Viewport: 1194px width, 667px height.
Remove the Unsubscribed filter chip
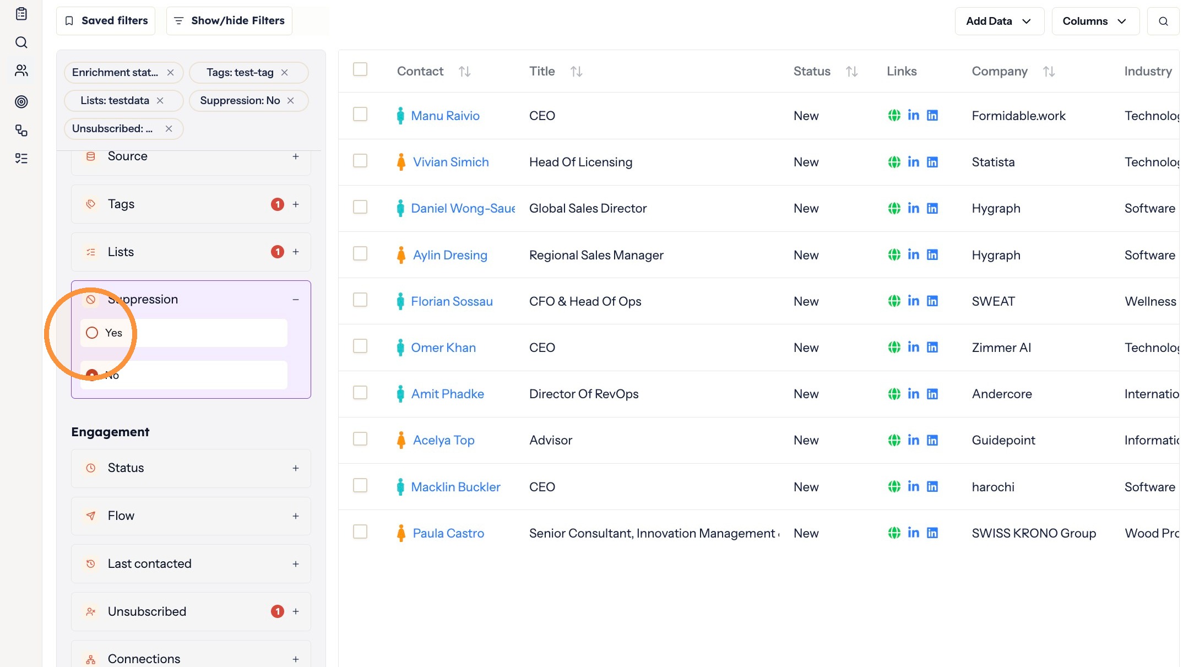(169, 129)
